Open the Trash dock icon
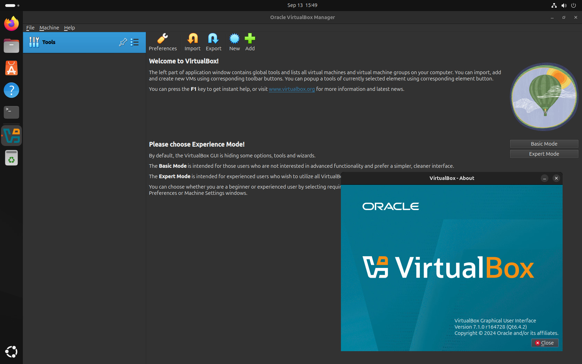This screenshot has width=582, height=364. (x=11, y=158)
